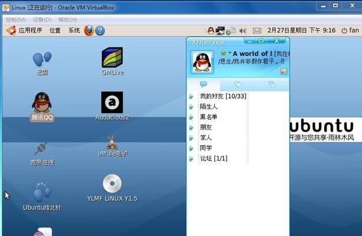Viewport: 362px width, 236px height.
Task: Click the QQ penguin avatar picture
Action: (201, 61)
